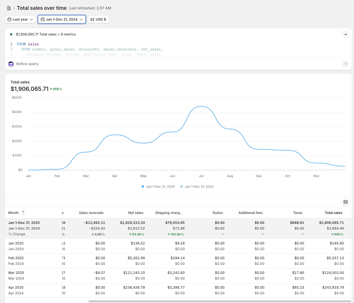Click the 66K% change indicator beside total
This screenshot has height=303, width=354.
56,89
